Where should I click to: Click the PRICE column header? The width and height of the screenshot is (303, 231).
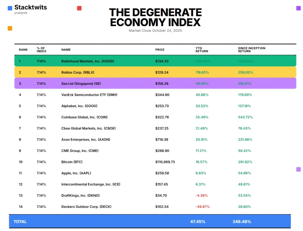pos(160,50)
